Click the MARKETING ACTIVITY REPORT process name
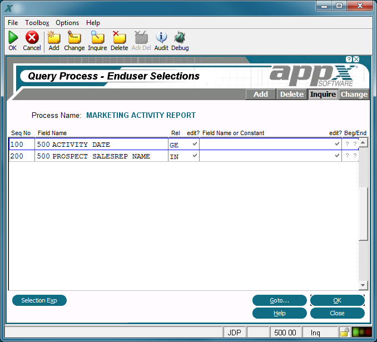 tap(141, 115)
